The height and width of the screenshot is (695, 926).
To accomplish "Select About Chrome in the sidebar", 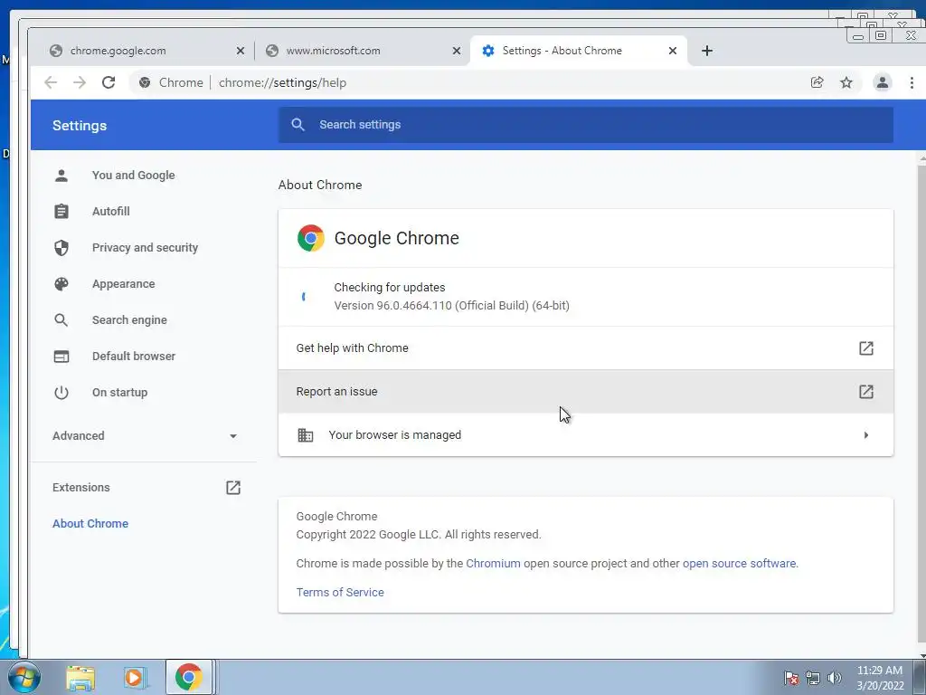I will coord(90,524).
